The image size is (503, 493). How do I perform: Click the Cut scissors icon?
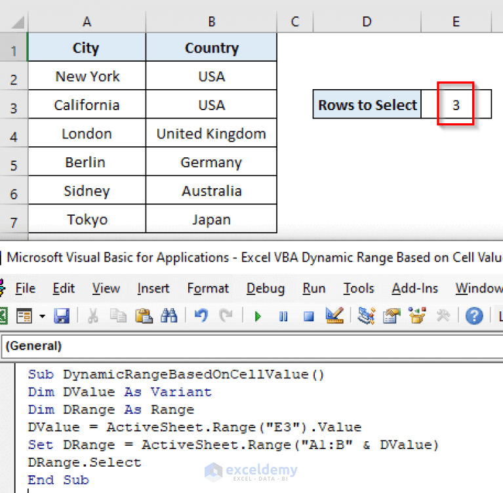(x=92, y=316)
